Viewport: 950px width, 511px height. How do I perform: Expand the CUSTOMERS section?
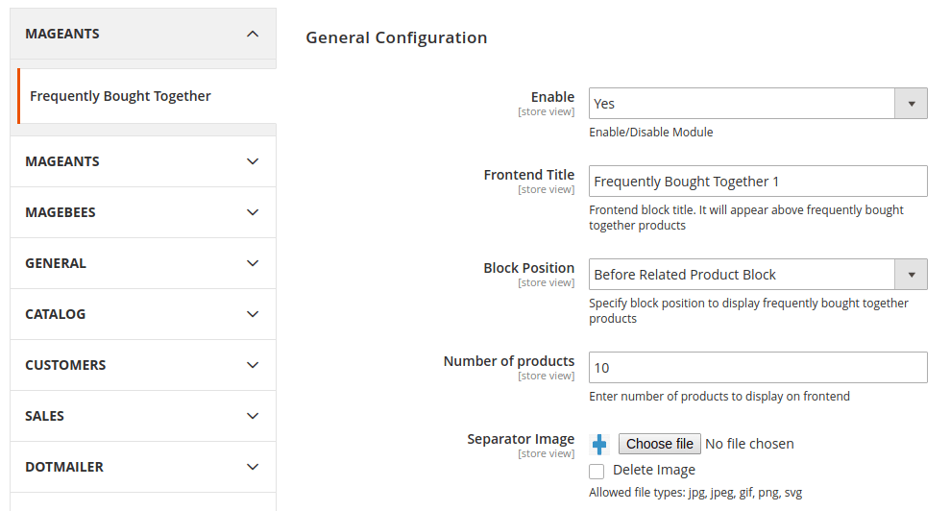(143, 365)
